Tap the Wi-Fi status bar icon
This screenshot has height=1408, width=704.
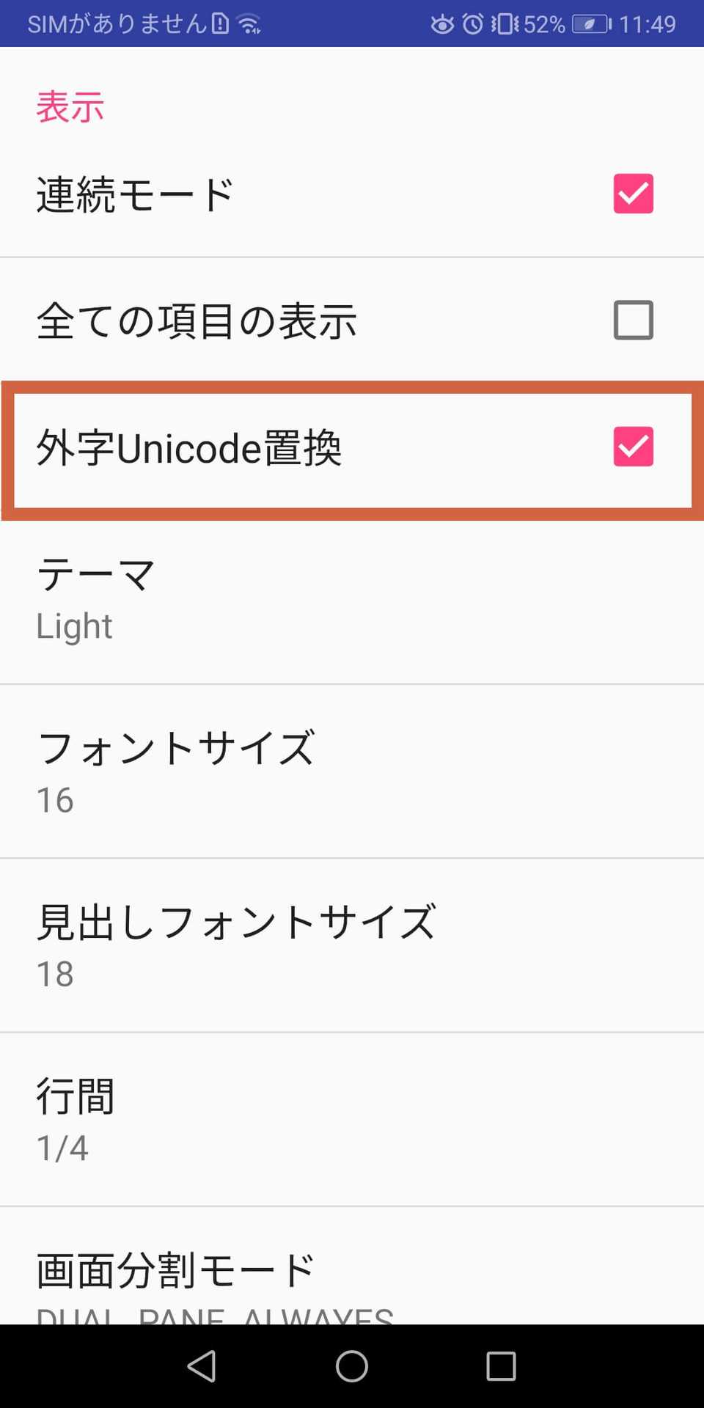(x=250, y=24)
